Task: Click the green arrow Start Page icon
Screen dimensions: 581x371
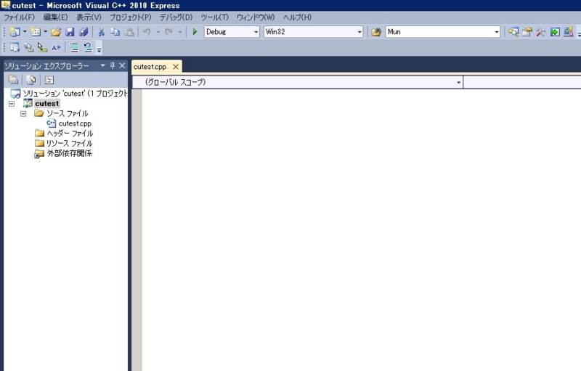Action: point(555,32)
